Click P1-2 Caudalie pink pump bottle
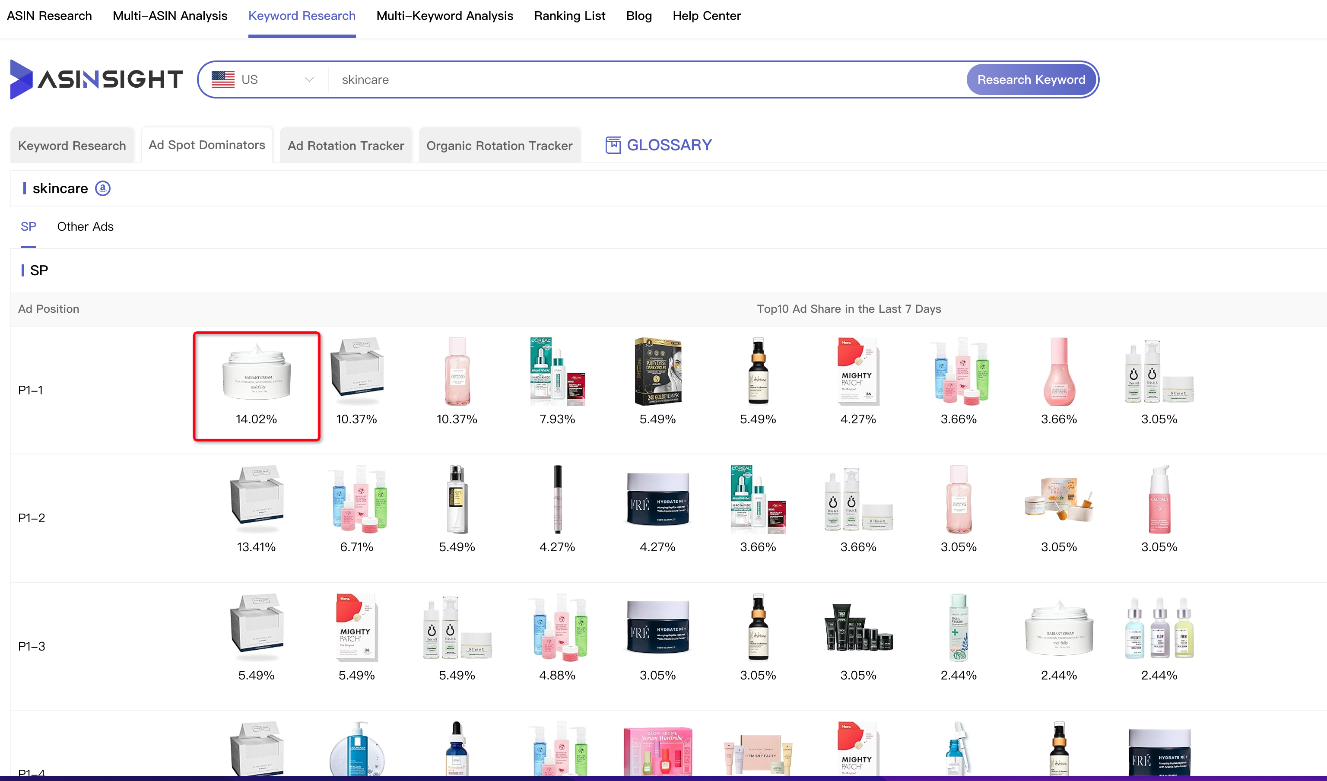 [x=1159, y=499]
